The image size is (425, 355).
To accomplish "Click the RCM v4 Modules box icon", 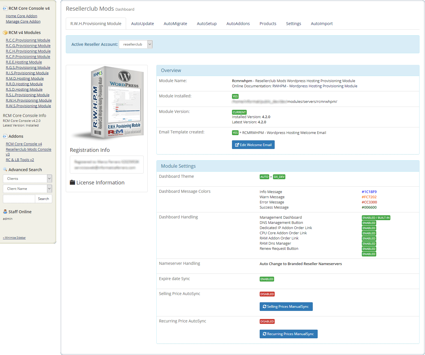I will tap(5, 33).
